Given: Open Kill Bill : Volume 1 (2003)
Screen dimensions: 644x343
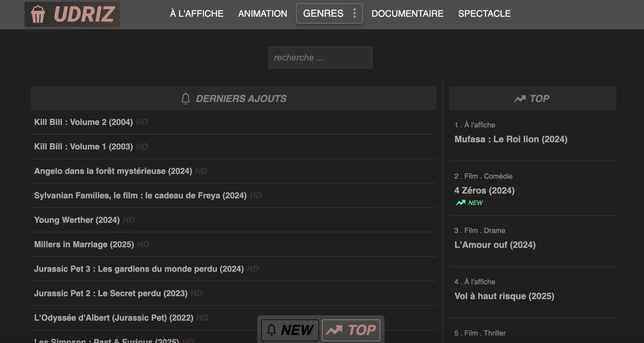Looking at the screenshot, I should pos(83,146).
